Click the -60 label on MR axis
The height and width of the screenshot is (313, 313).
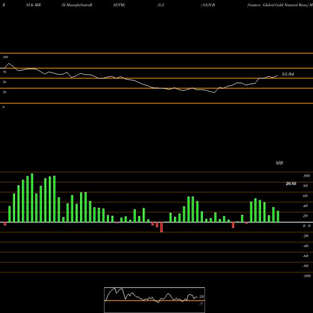305,256
